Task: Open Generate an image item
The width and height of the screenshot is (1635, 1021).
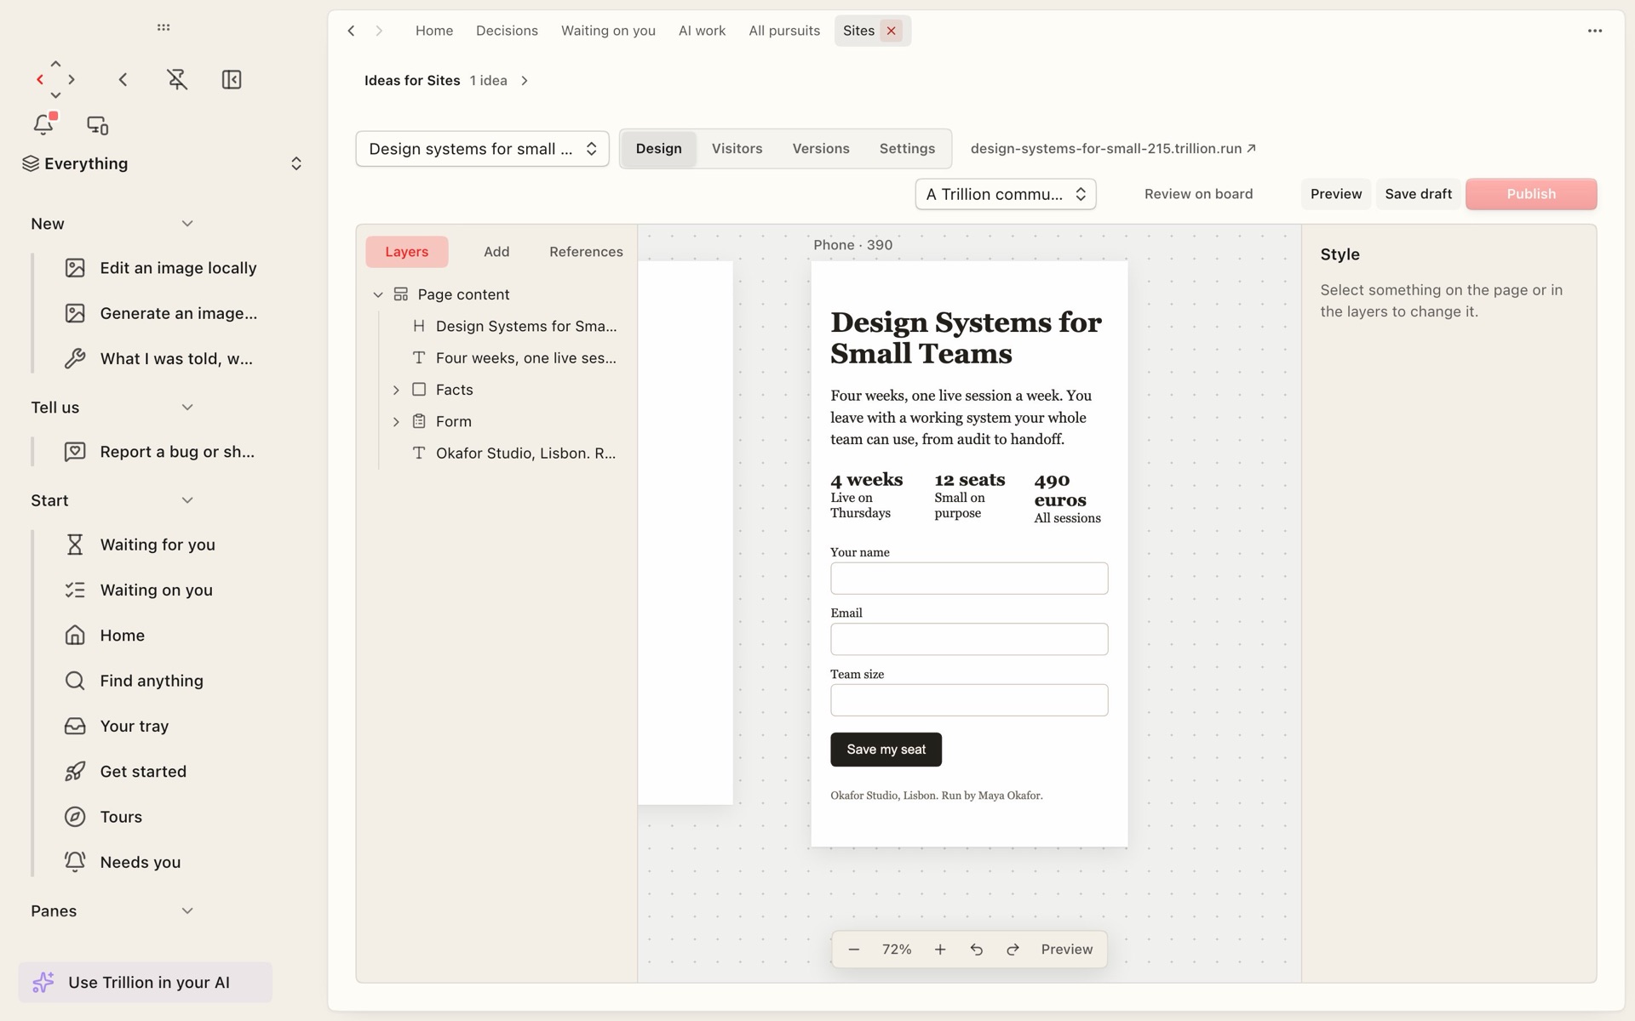Action: coord(162,313)
